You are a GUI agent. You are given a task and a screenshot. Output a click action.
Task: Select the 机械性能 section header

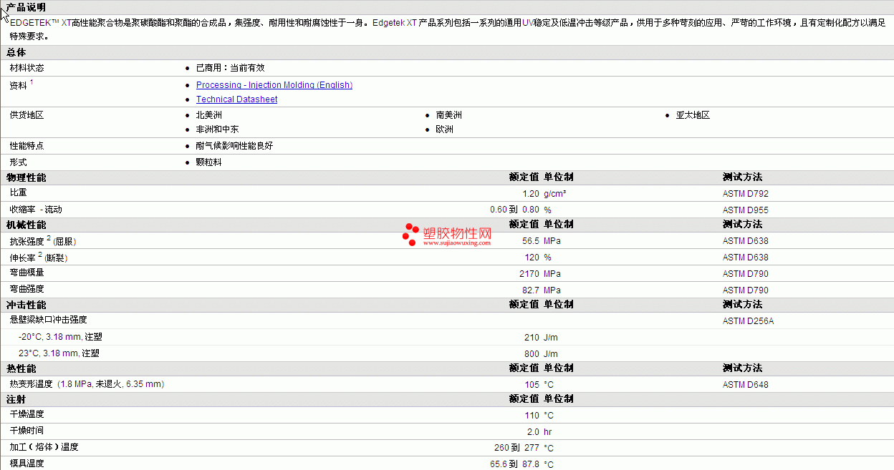[26, 225]
